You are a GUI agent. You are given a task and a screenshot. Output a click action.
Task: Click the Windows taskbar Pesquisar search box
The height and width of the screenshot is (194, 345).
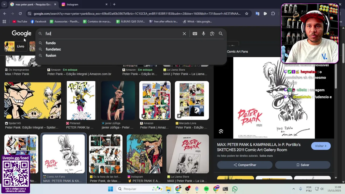pos(139,189)
